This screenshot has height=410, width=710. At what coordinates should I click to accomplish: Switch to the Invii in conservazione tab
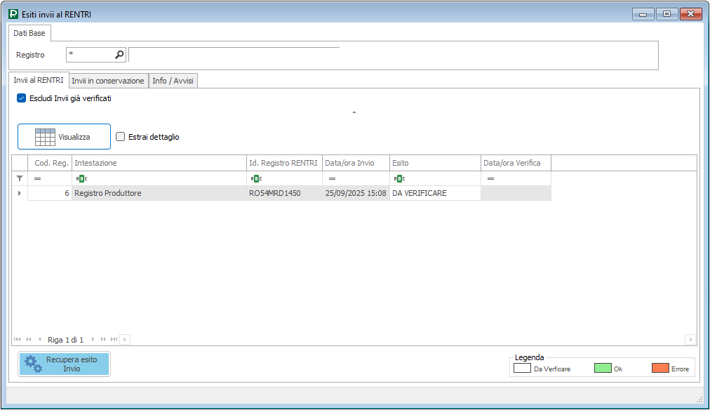[x=108, y=81]
